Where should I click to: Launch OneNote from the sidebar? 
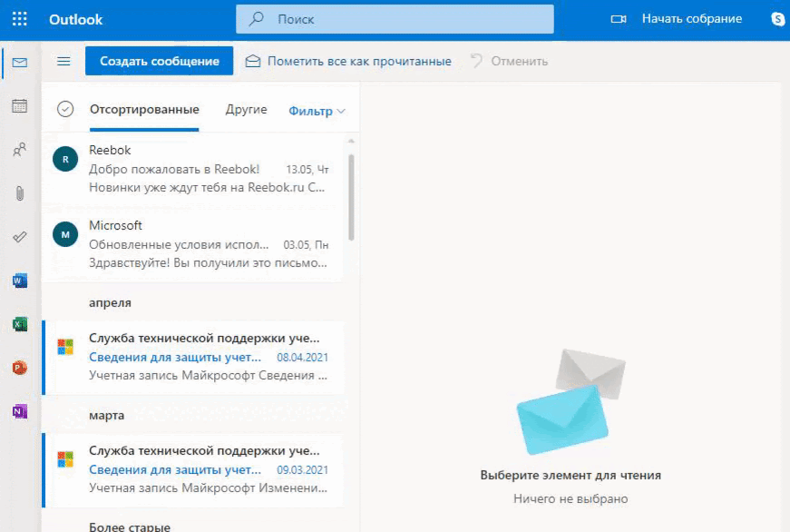(20, 411)
